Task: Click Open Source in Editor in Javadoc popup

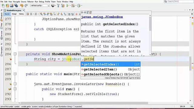Action: click(x=91, y=12)
